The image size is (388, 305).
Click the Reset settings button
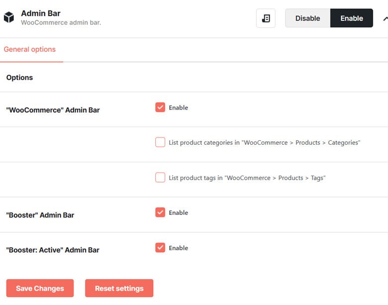pyautogui.click(x=119, y=288)
